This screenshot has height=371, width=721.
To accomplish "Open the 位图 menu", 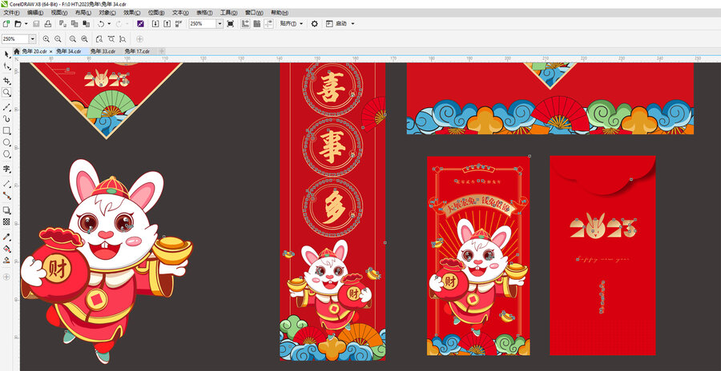I will [156, 13].
